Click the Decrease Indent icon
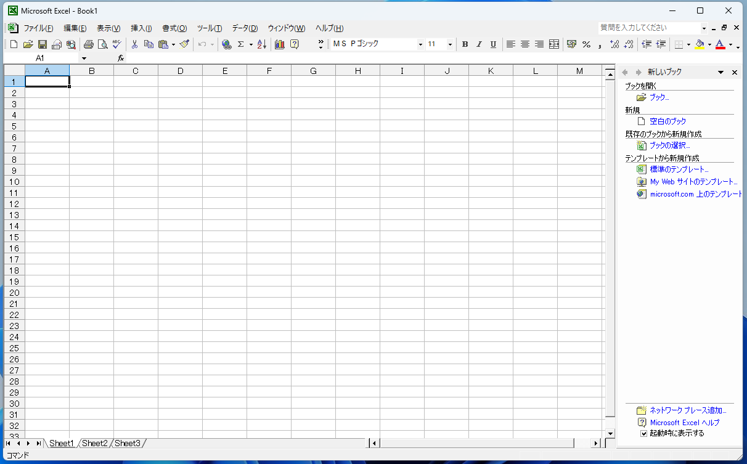Viewport: 747px width, 464px height. pos(647,44)
